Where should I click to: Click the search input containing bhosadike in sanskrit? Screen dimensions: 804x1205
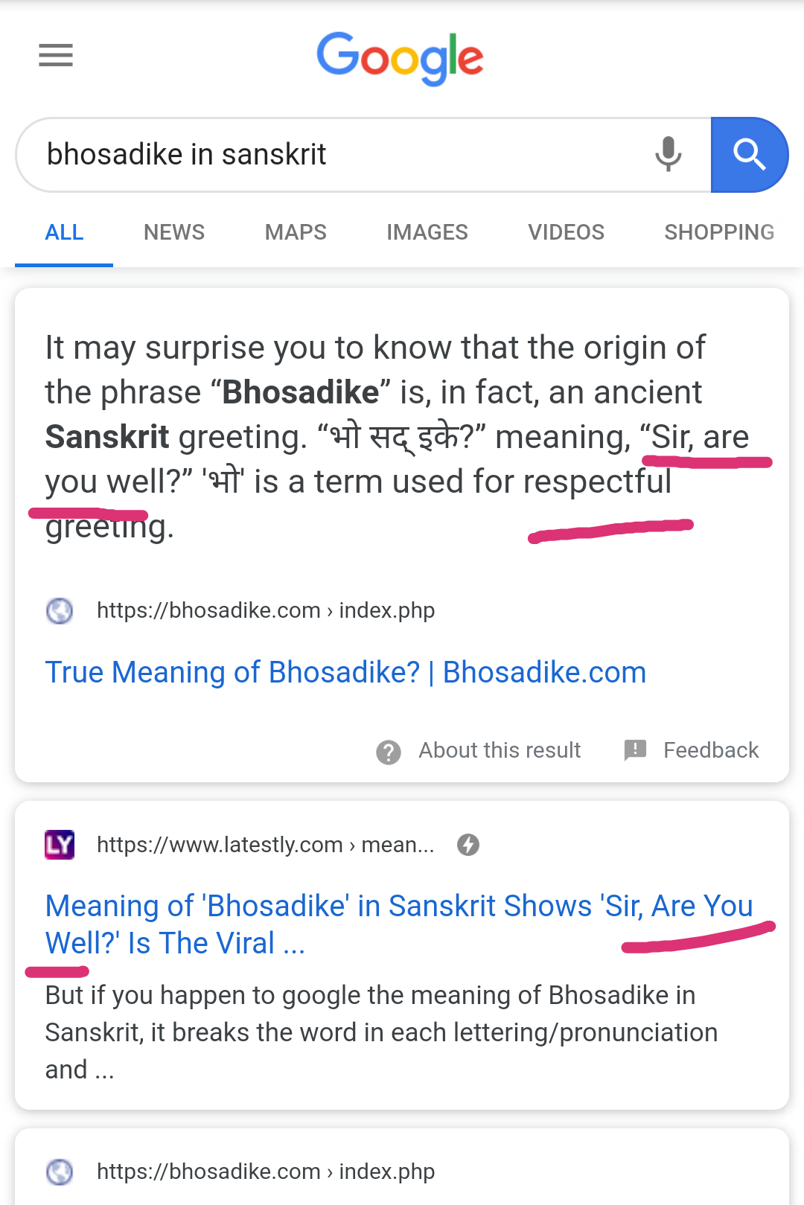coord(298,155)
